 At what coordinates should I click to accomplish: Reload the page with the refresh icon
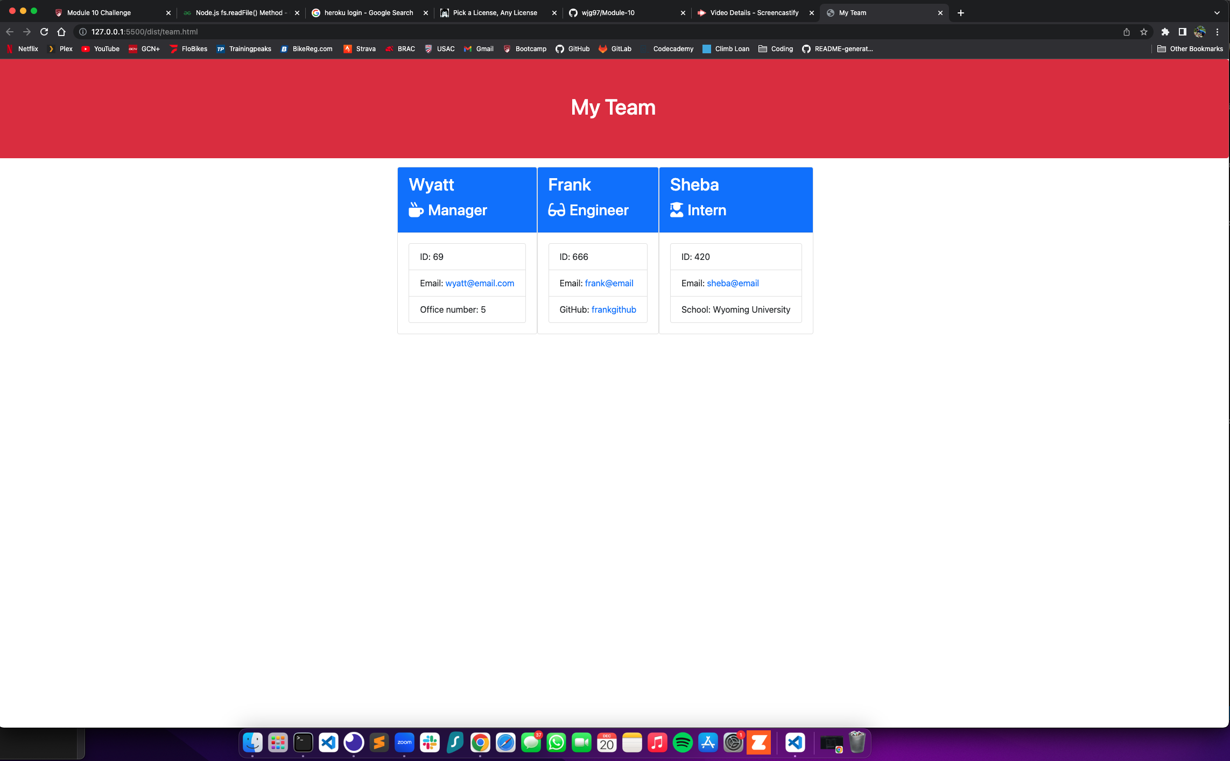point(44,32)
